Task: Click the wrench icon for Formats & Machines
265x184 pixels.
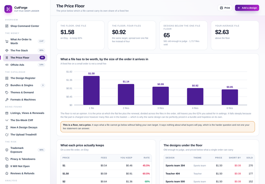Action: 7,100
